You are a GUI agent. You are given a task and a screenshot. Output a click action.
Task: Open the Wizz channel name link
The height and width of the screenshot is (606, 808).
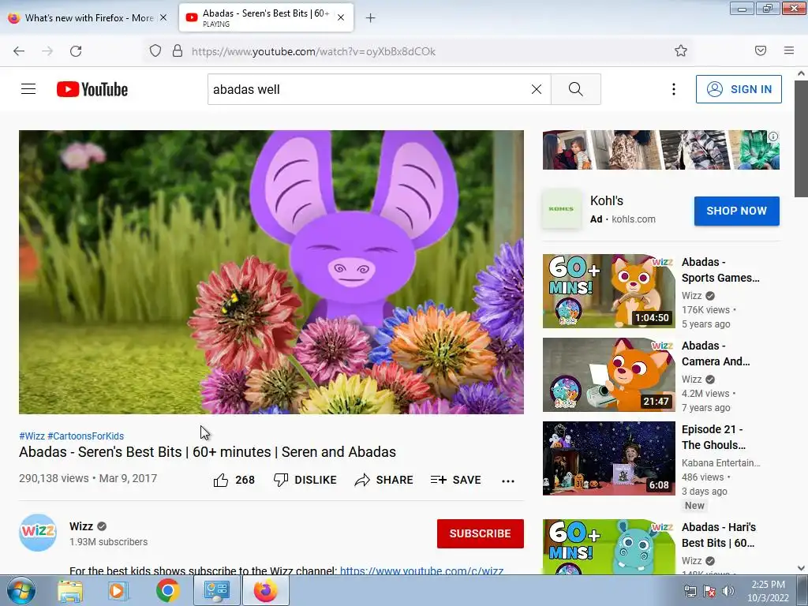[81, 526]
